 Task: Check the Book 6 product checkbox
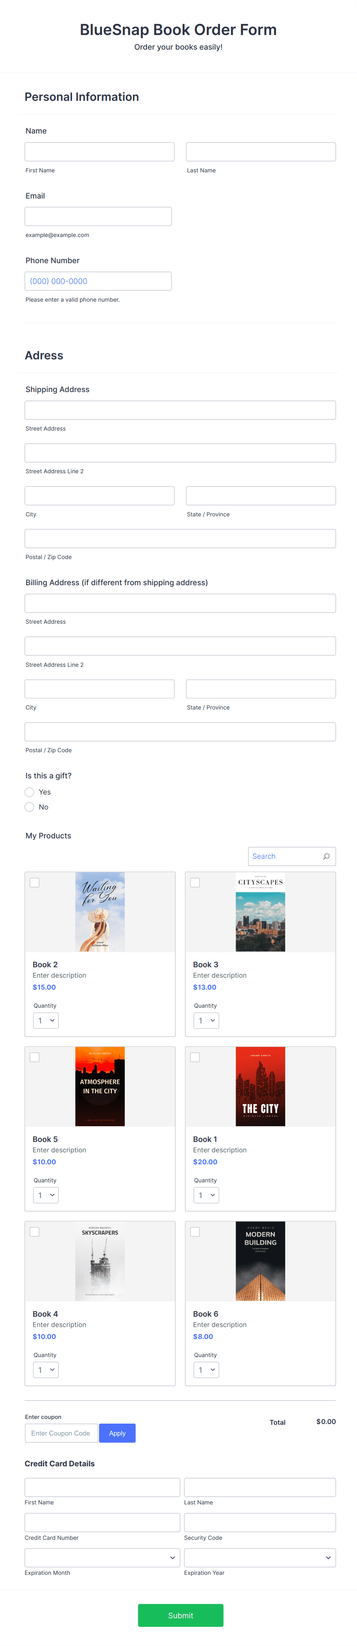(195, 1231)
